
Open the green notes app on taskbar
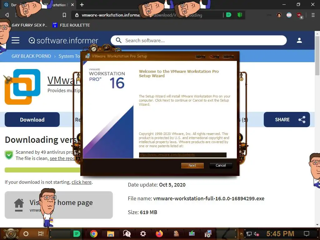point(77,234)
